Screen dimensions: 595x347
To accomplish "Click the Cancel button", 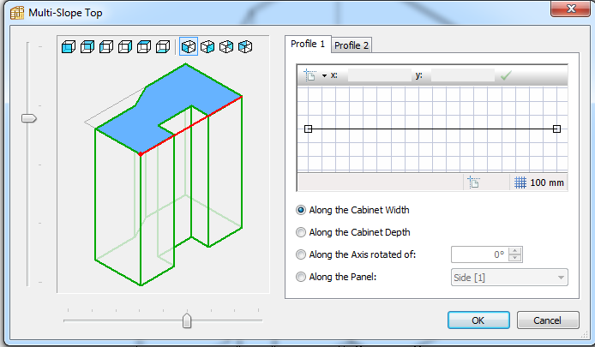I will [x=548, y=320].
